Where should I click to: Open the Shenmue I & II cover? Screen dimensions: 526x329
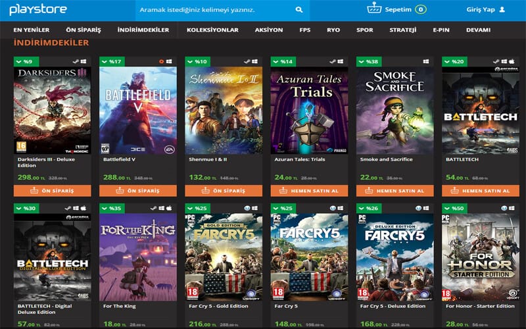(224, 111)
